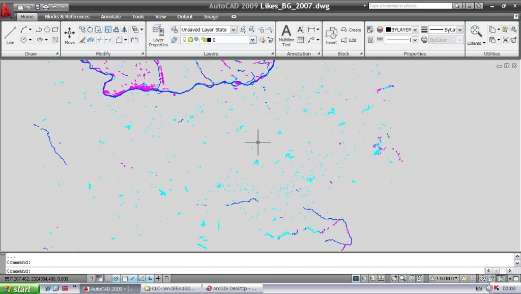Pick the Polygon draw tool
The width and height of the screenshot is (521, 294).
click(47, 30)
